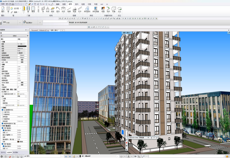Click the save icon in quick access toolbar
The height and width of the screenshot is (158, 230).
(10, 4)
